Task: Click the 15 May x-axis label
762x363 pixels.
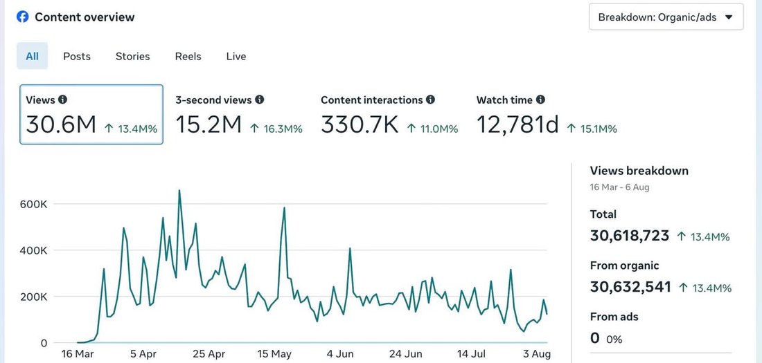Action: pos(274,354)
